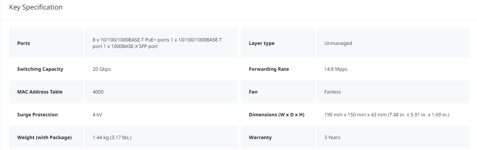Click the 190 mm x 150 mm dimensions value
Viewport: 477px width, 150px height.
click(387, 115)
